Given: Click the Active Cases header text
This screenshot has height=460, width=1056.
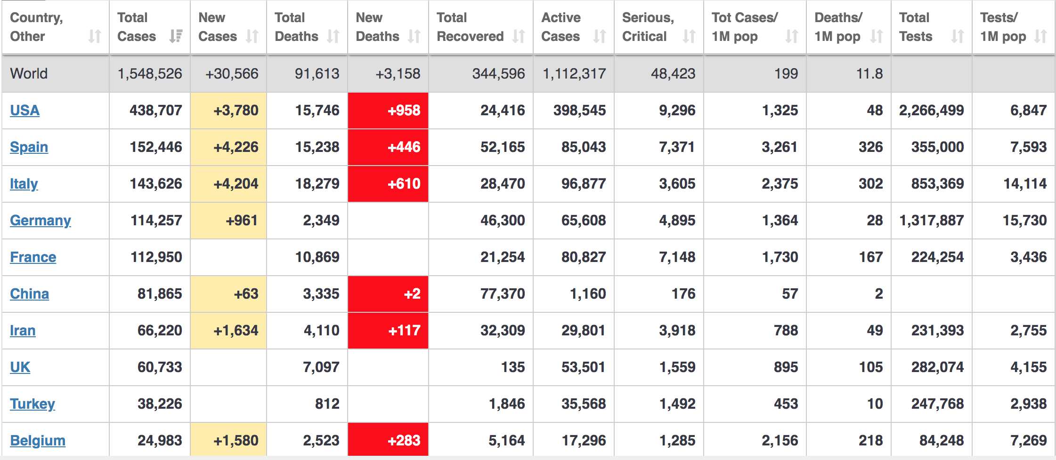Looking at the screenshot, I should (561, 27).
